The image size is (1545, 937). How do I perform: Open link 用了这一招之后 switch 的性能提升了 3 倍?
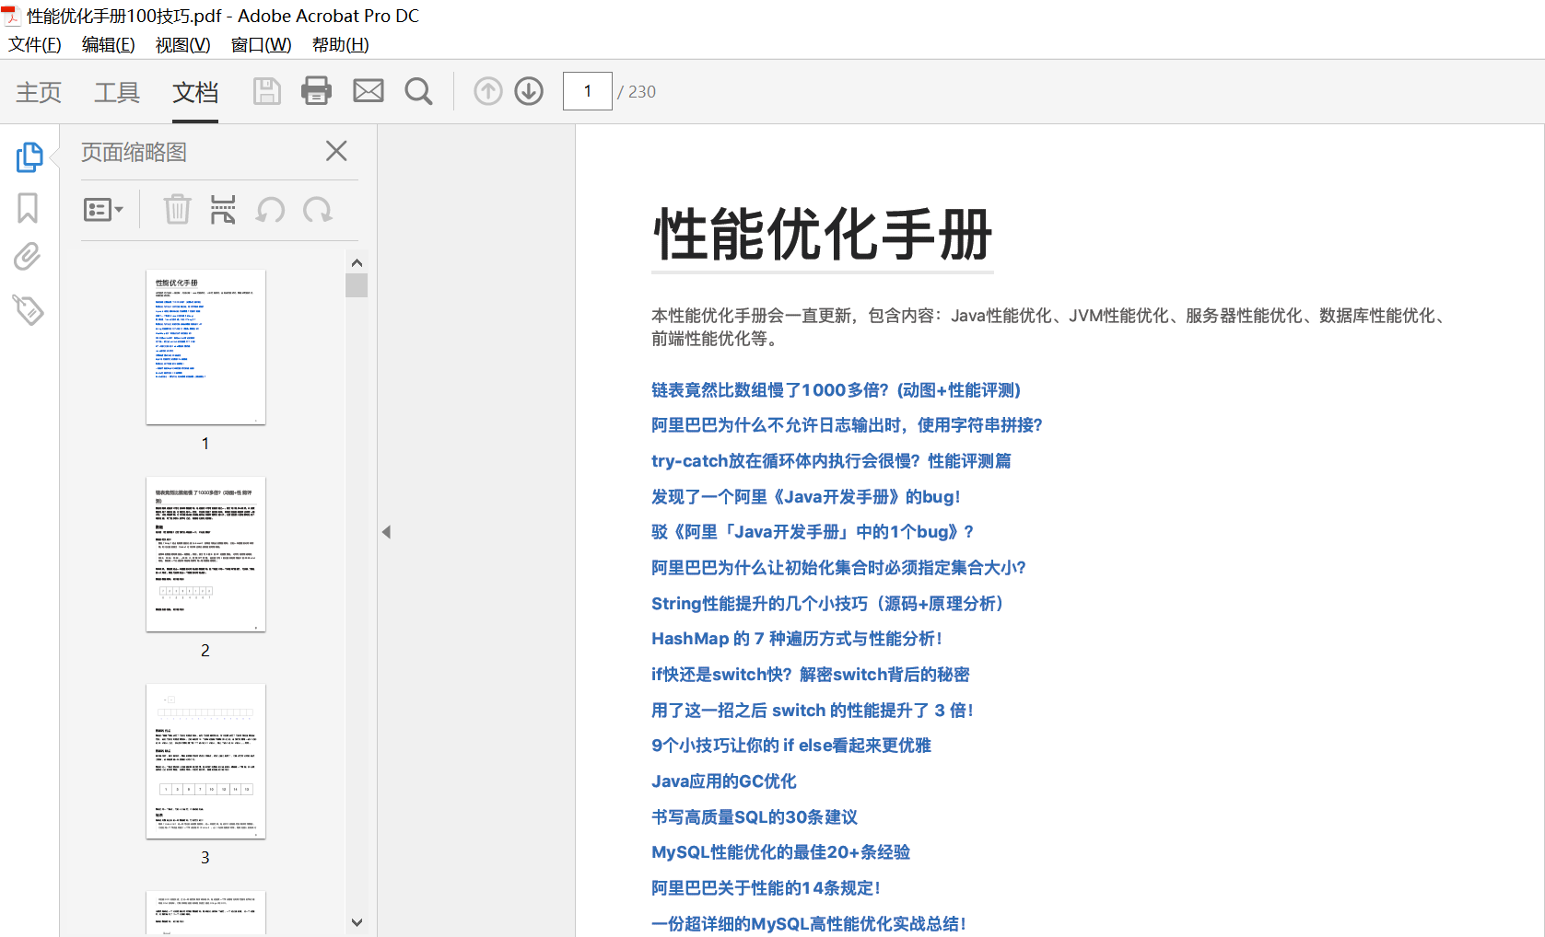tap(813, 711)
